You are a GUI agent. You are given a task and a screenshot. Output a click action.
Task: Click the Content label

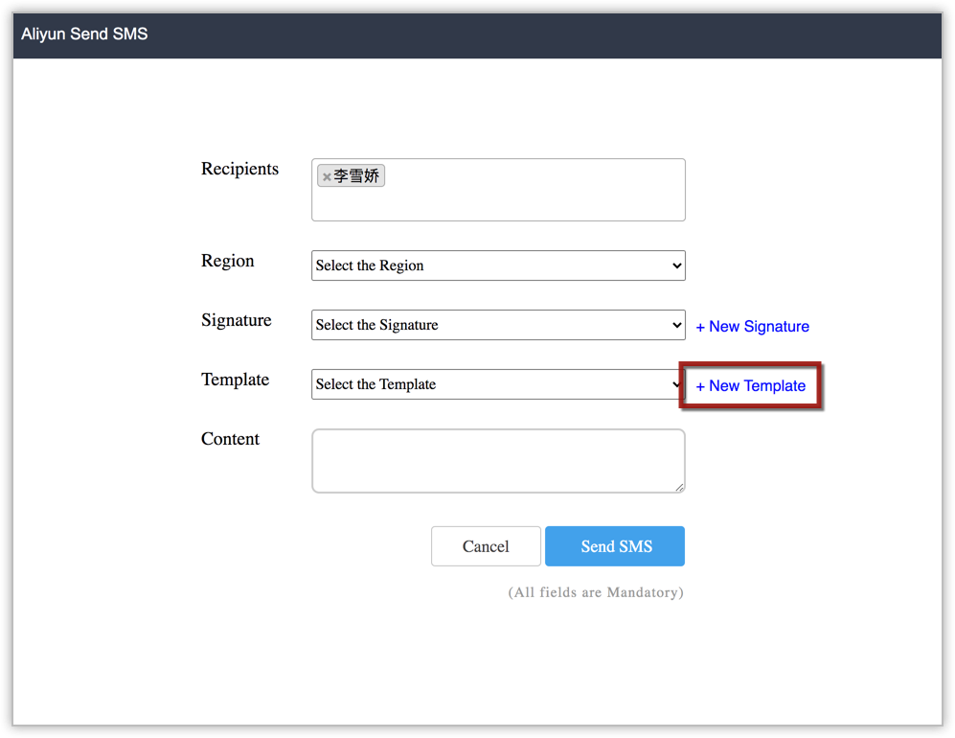coord(230,439)
